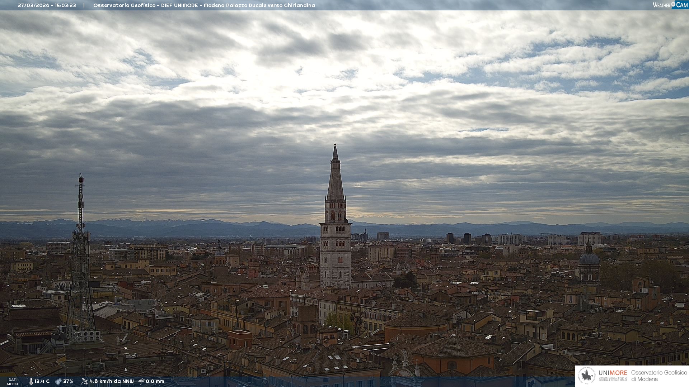Screen dimensions: 689x387
Task: Click the humidity water drops icon
Action: 58,382
